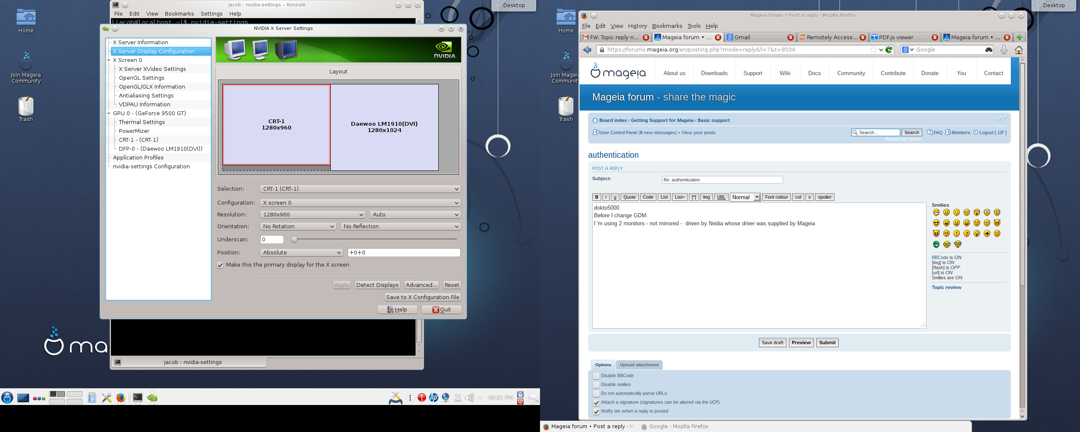Viewport: 1080px width, 432px height.
Task: Click the Firefox back arrow button
Action: coord(587,50)
